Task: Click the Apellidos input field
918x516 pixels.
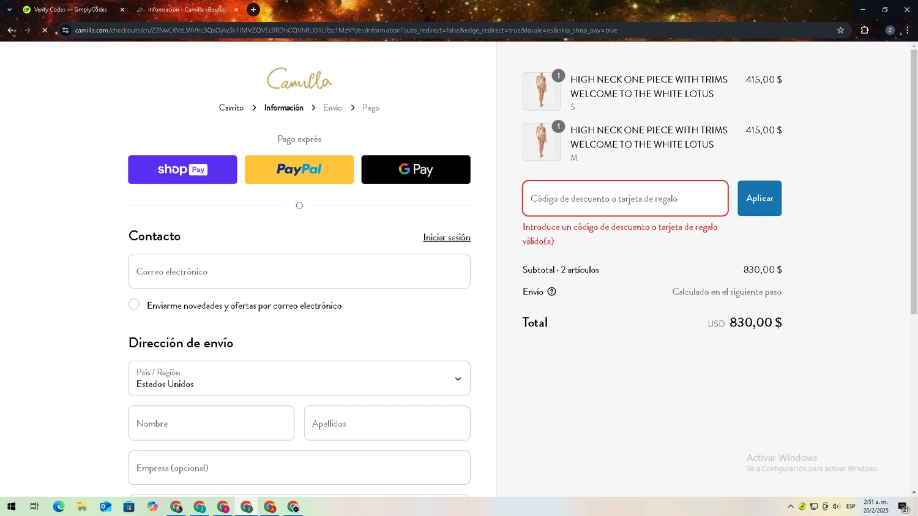Action: (387, 423)
